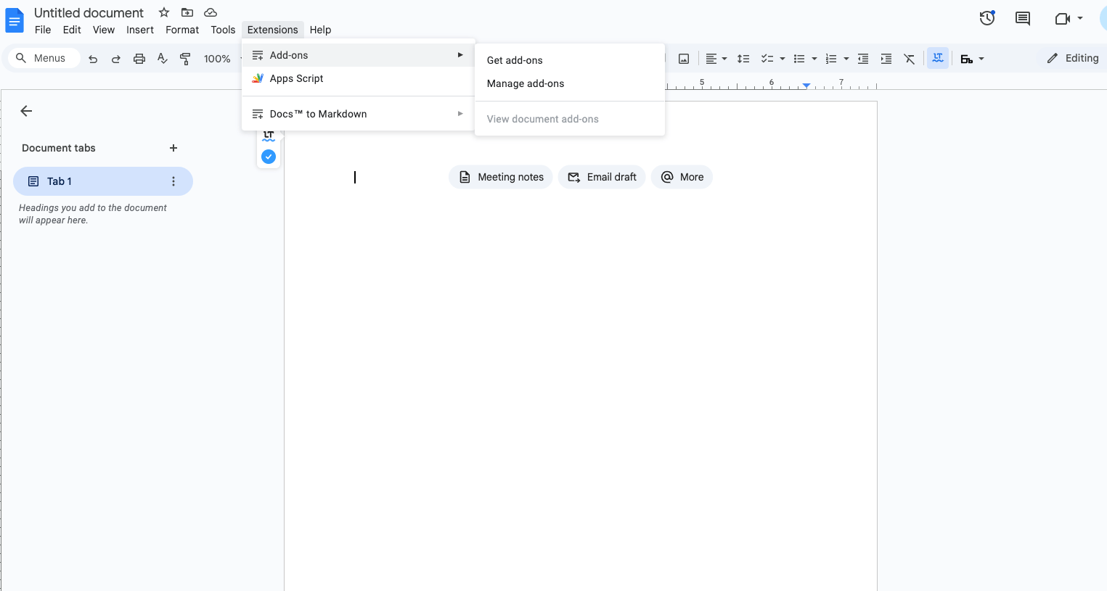Click the Redo arrow

116,59
